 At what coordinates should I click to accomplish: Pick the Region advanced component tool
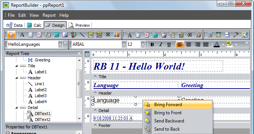coord(210,35)
